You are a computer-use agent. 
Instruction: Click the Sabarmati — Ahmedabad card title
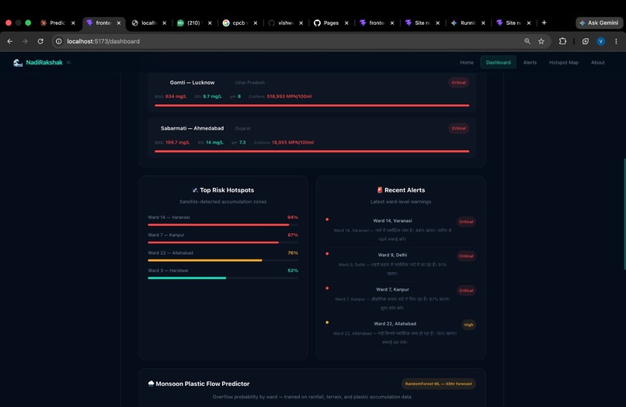click(192, 128)
